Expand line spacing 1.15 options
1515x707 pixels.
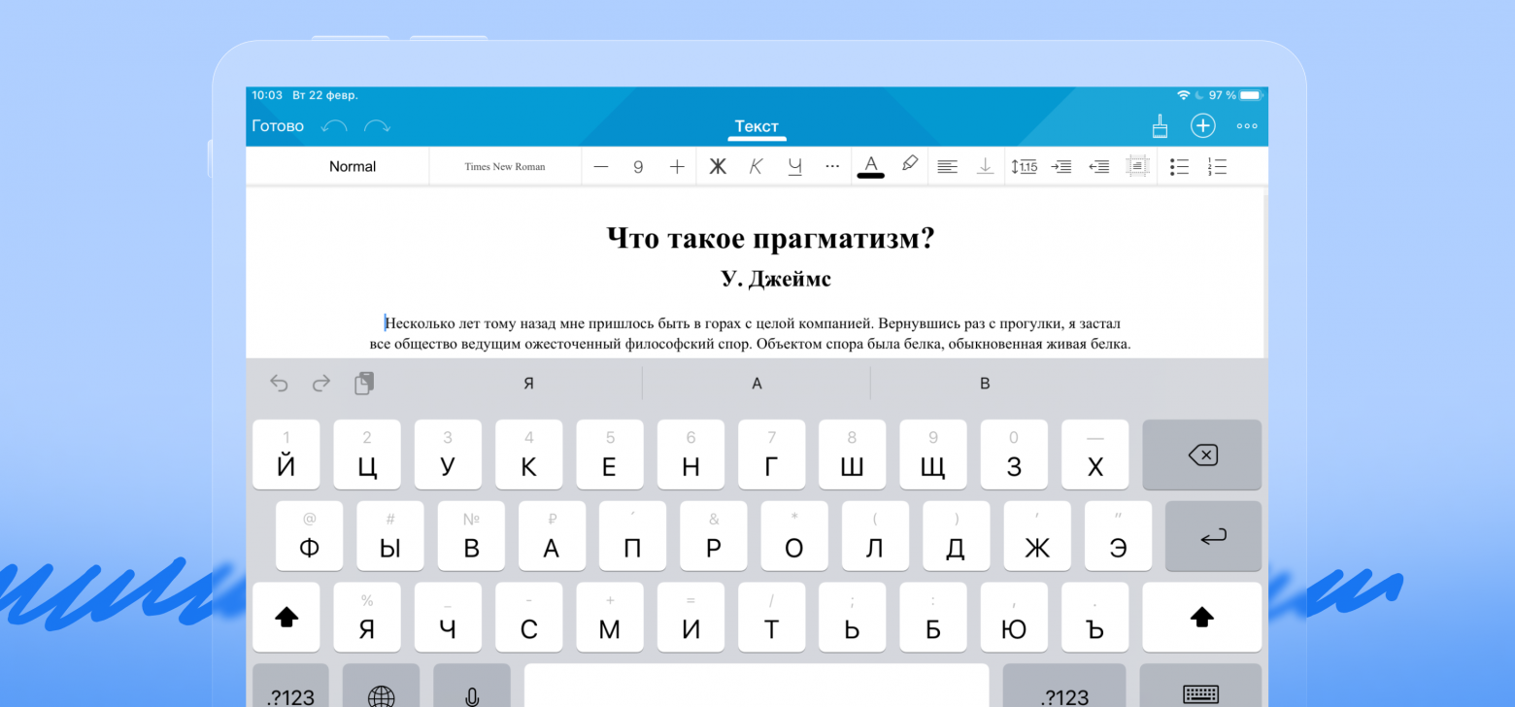click(1024, 167)
